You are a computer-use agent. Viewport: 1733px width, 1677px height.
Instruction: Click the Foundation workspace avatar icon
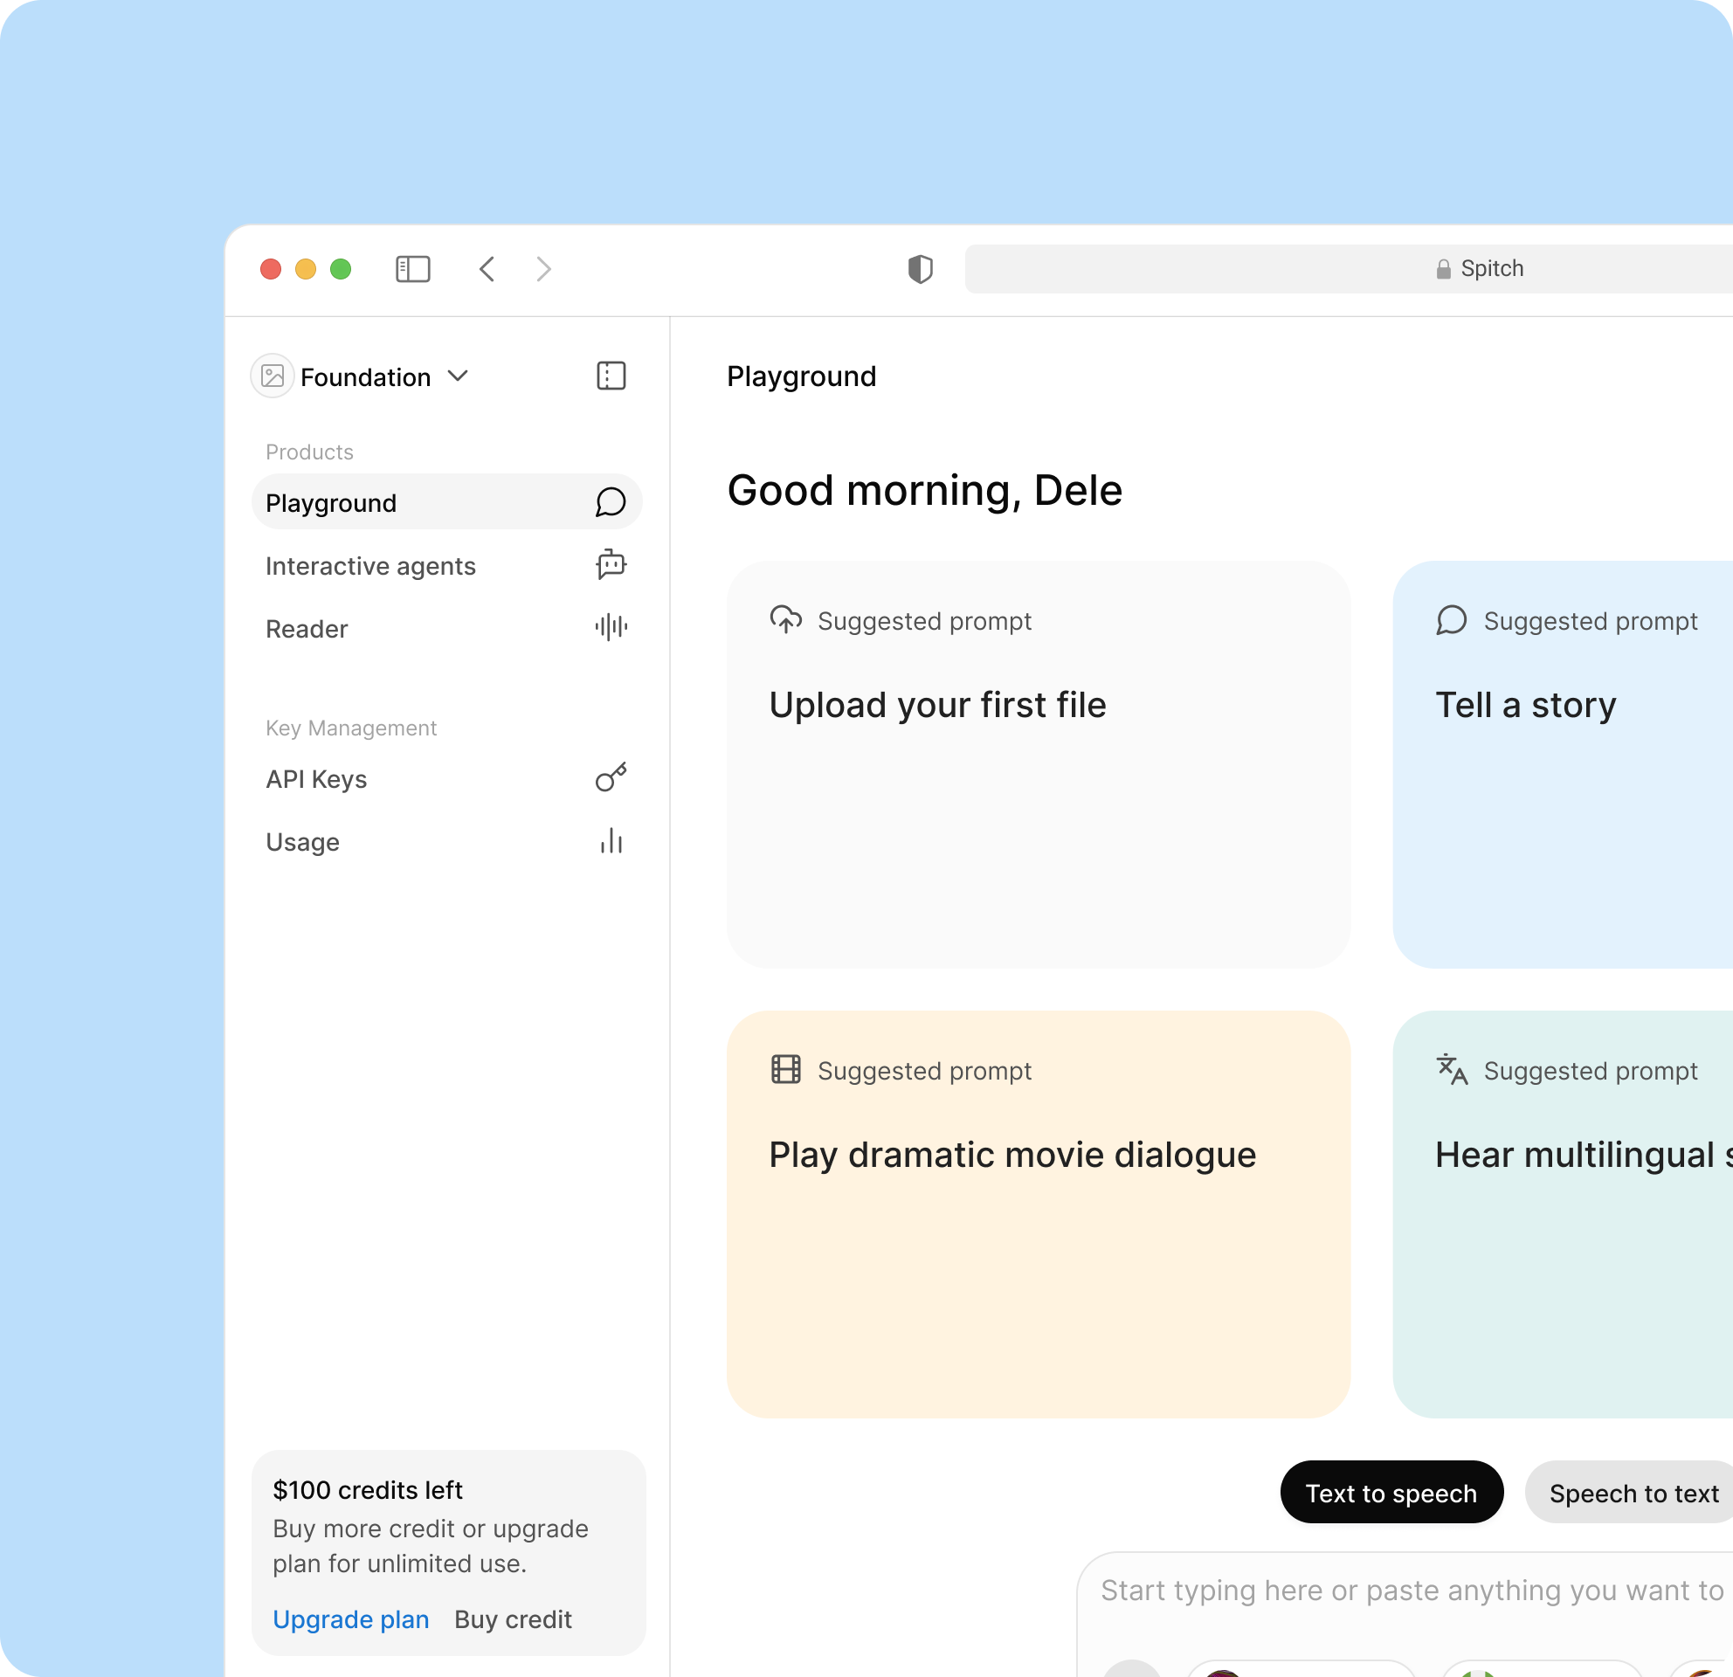click(x=273, y=376)
